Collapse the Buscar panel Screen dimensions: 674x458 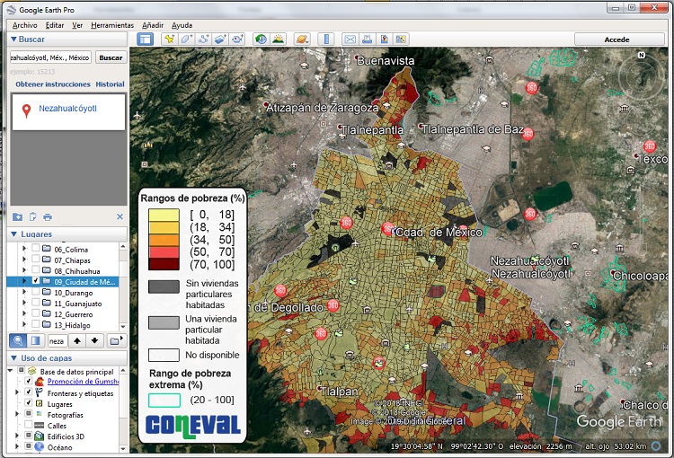coord(13,40)
